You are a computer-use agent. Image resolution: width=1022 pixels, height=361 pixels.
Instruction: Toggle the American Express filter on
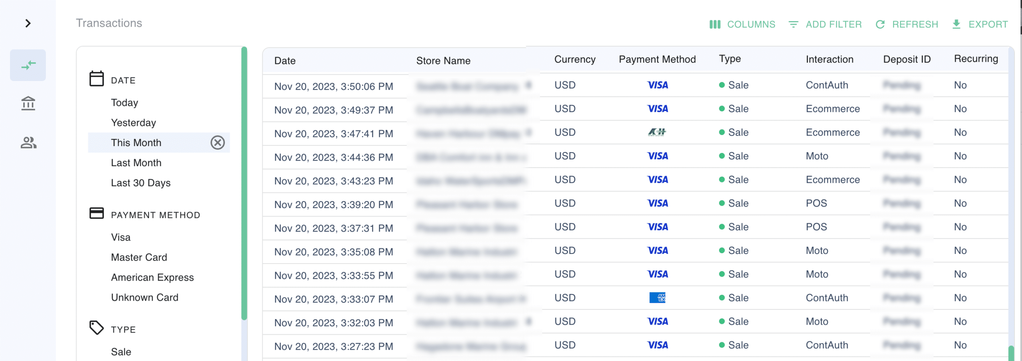153,277
